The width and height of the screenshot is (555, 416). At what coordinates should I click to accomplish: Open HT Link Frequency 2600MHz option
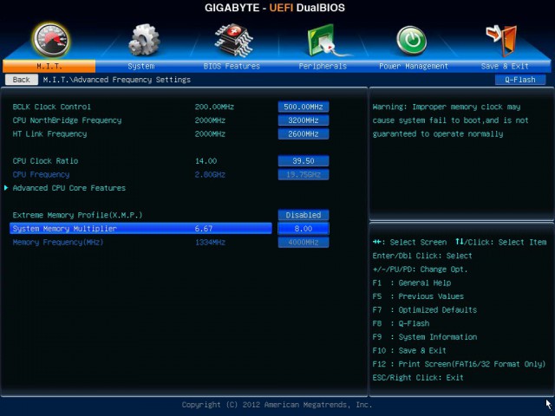(x=304, y=133)
